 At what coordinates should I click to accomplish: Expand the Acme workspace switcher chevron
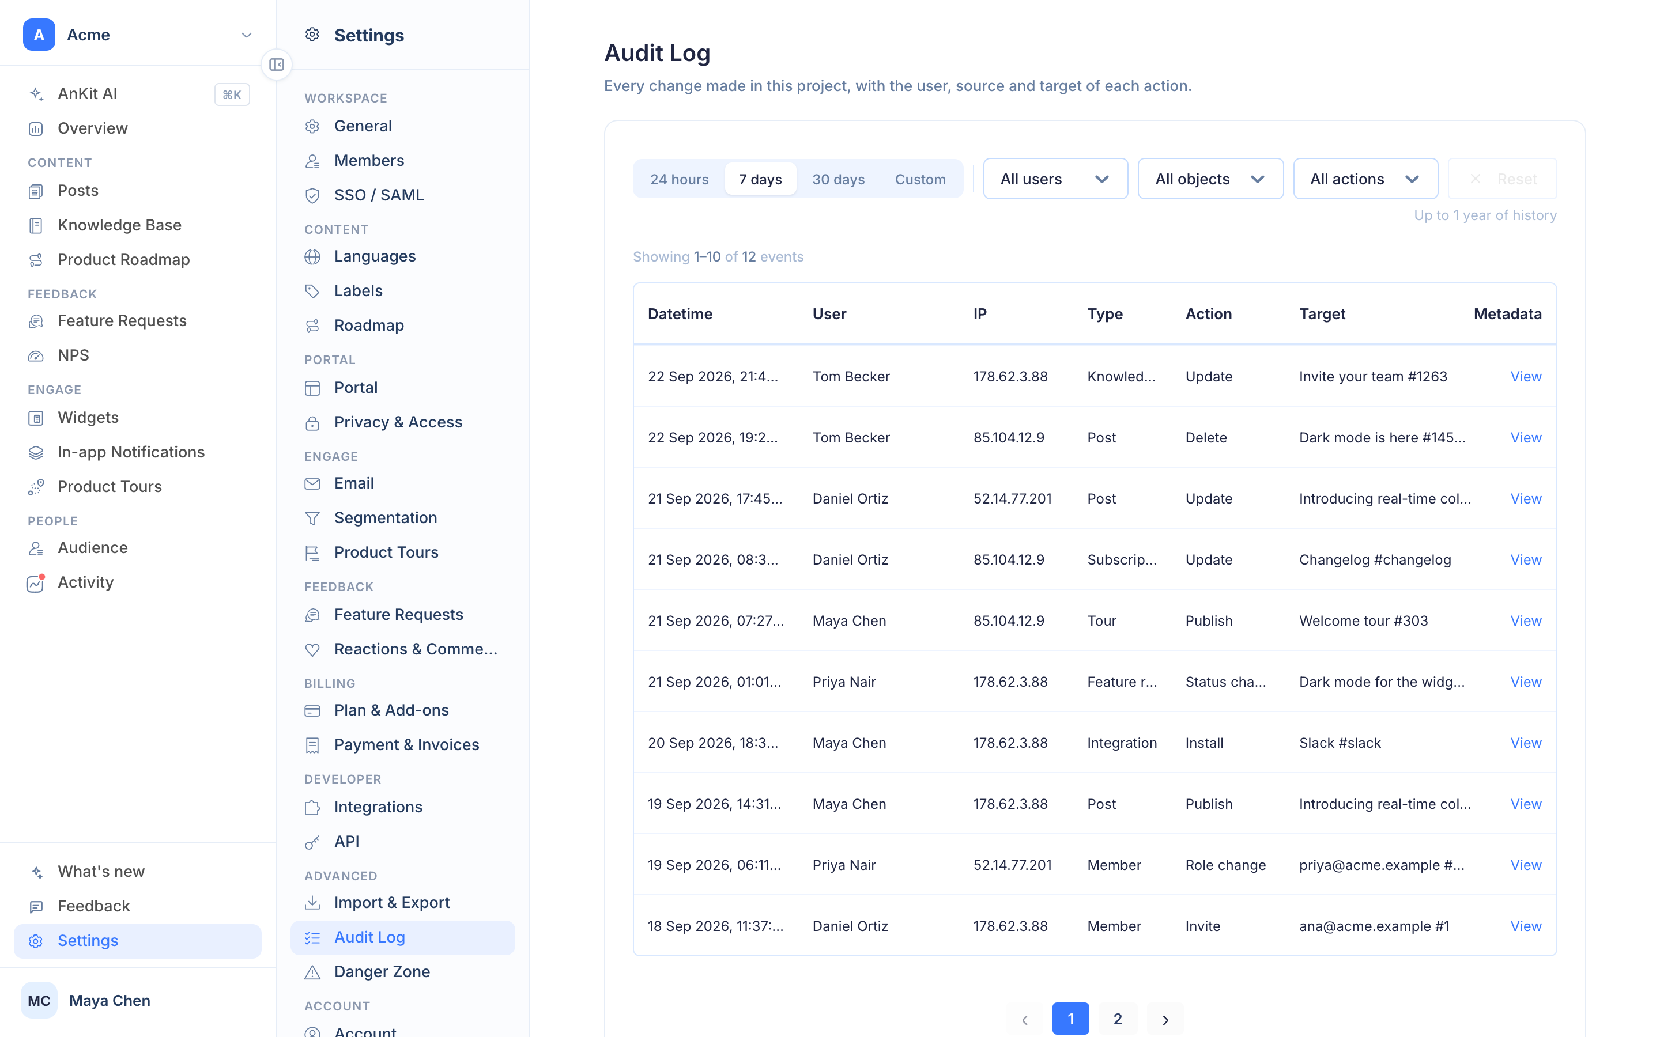[247, 35]
